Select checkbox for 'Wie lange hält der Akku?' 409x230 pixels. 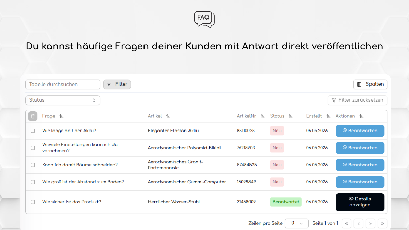pos(33,131)
